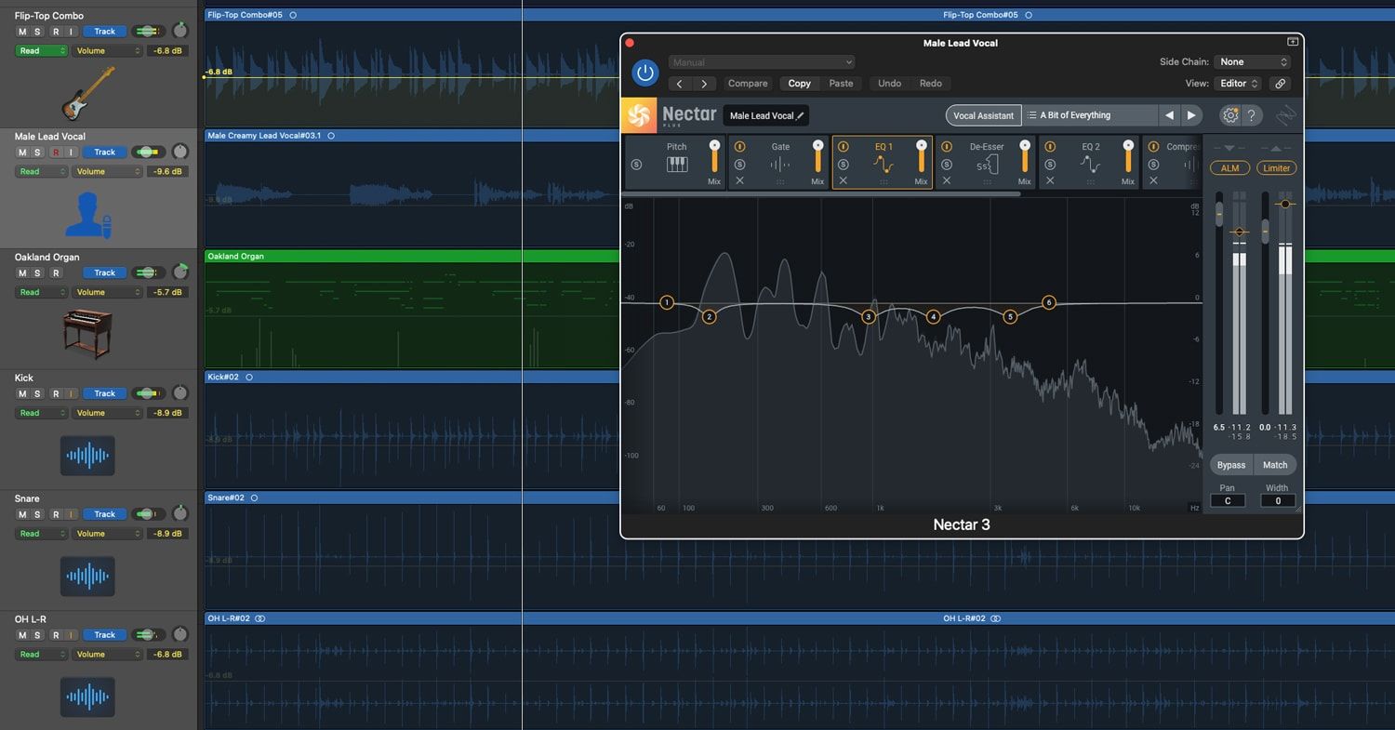Click Paste in the plugin header
This screenshot has width=1395, height=730.
842,84
